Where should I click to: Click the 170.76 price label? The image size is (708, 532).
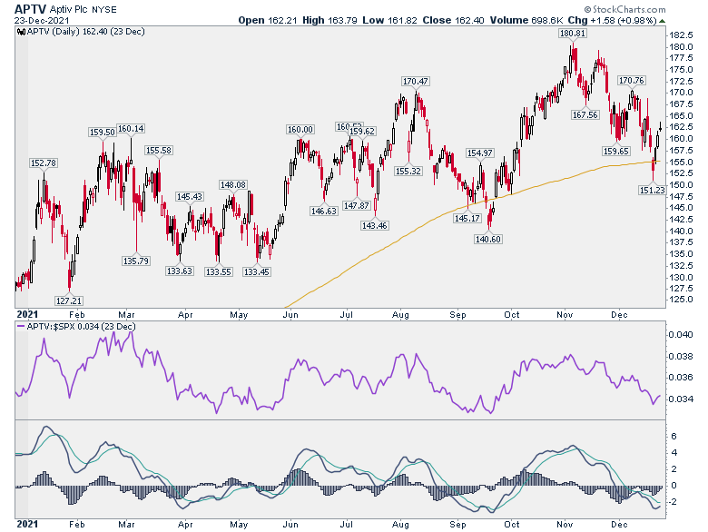[631, 80]
